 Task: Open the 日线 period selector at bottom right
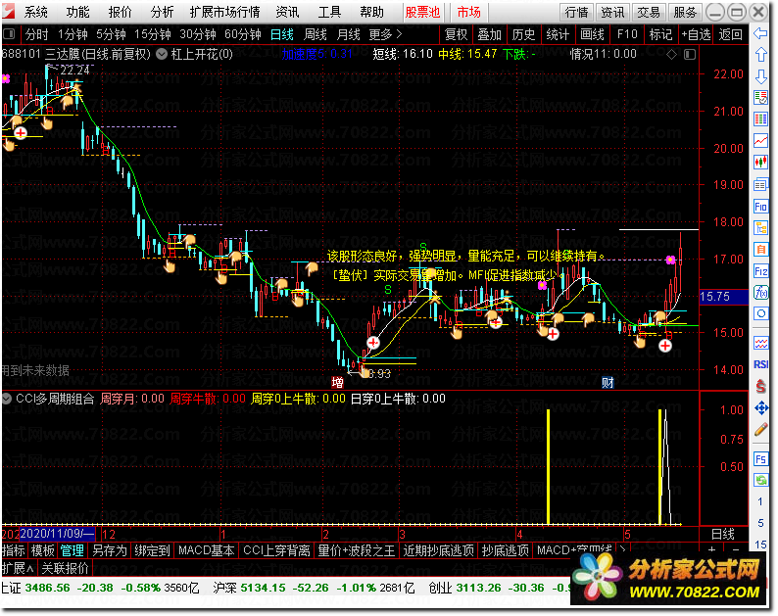(x=723, y=534)
